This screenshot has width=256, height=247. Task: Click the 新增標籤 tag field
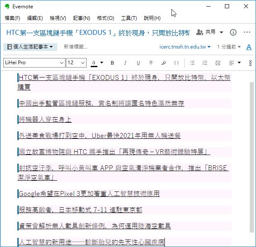[x=75, y=47]
